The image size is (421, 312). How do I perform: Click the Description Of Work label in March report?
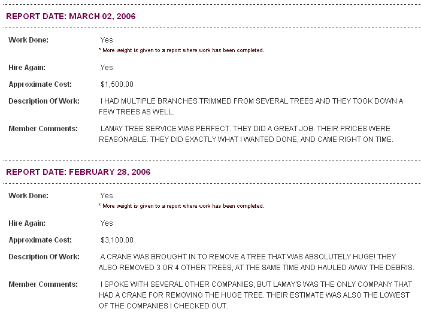pyautogui.click(x=44, y=101)
